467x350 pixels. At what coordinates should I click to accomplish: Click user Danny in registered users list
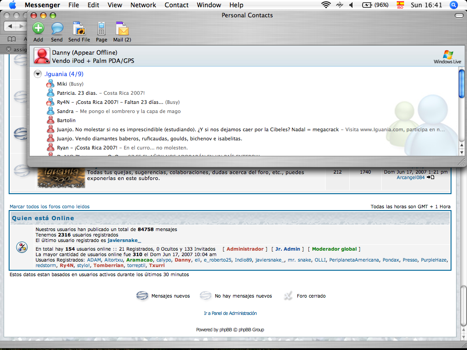tap(182, 260)
